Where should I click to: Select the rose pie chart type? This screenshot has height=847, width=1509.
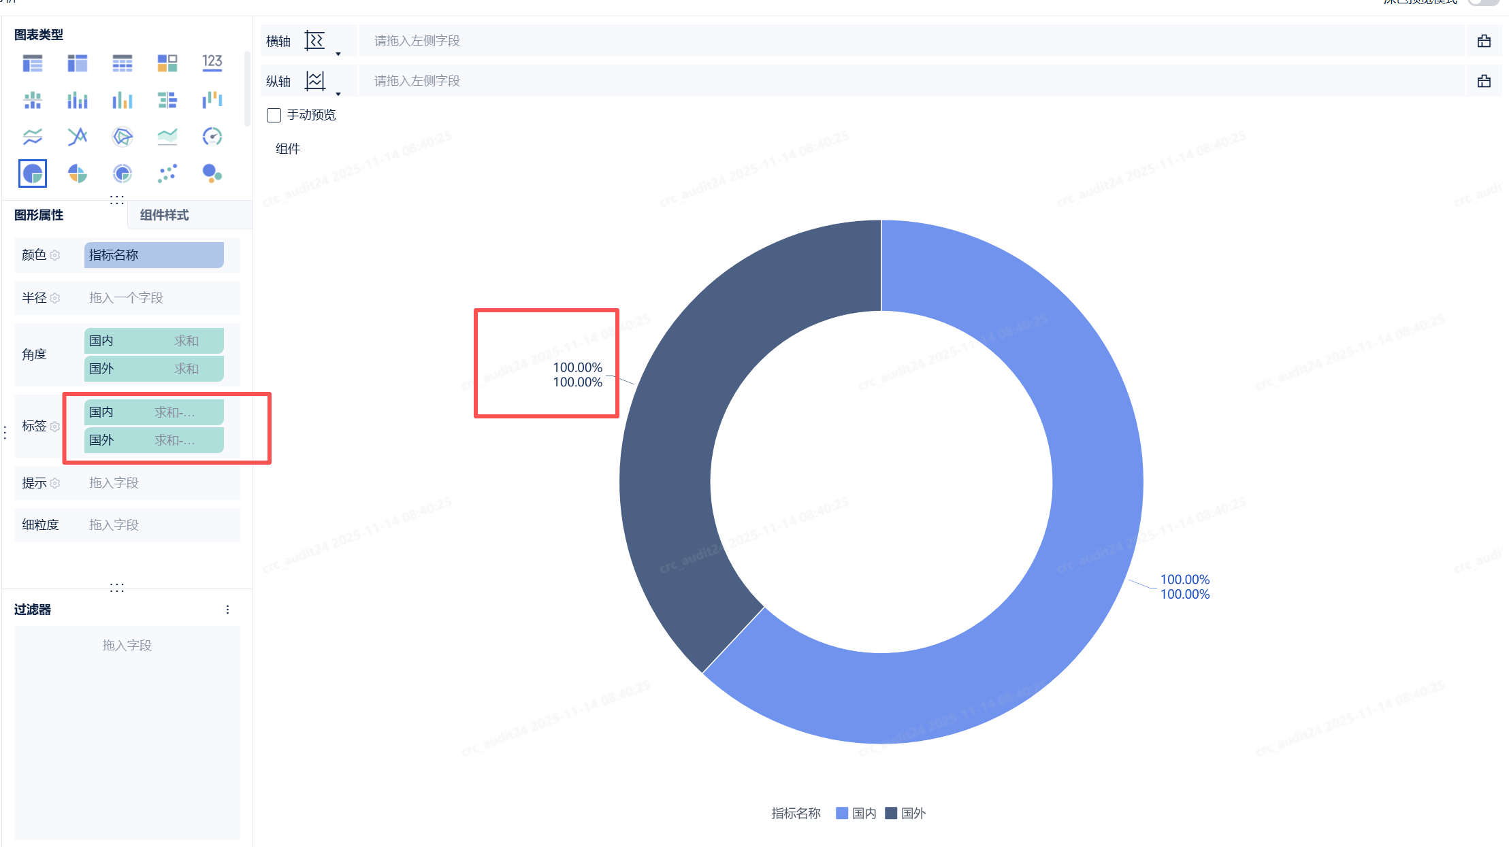click(x=78, y=173)
